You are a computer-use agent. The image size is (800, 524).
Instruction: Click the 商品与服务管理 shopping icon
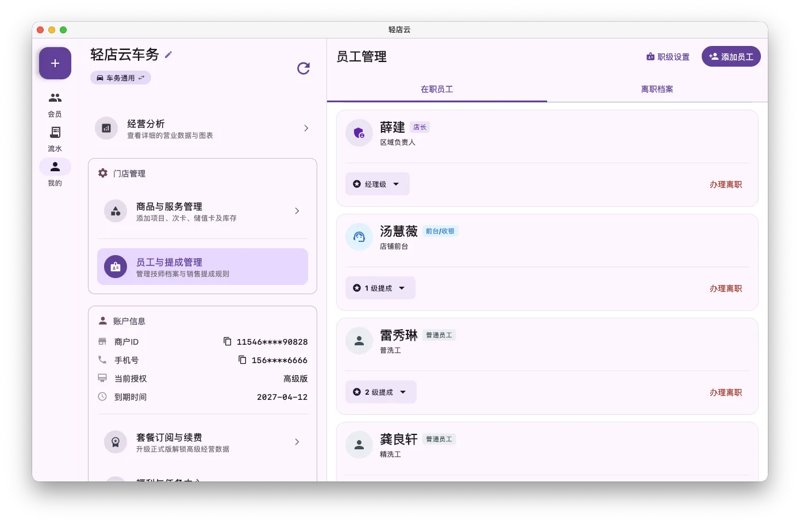click(115, 211)
